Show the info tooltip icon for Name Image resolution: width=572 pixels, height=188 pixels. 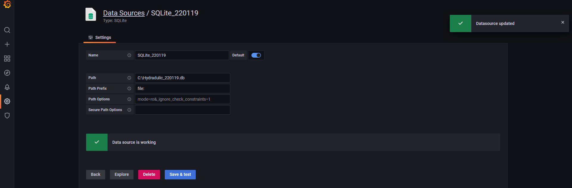coord(129,55)
